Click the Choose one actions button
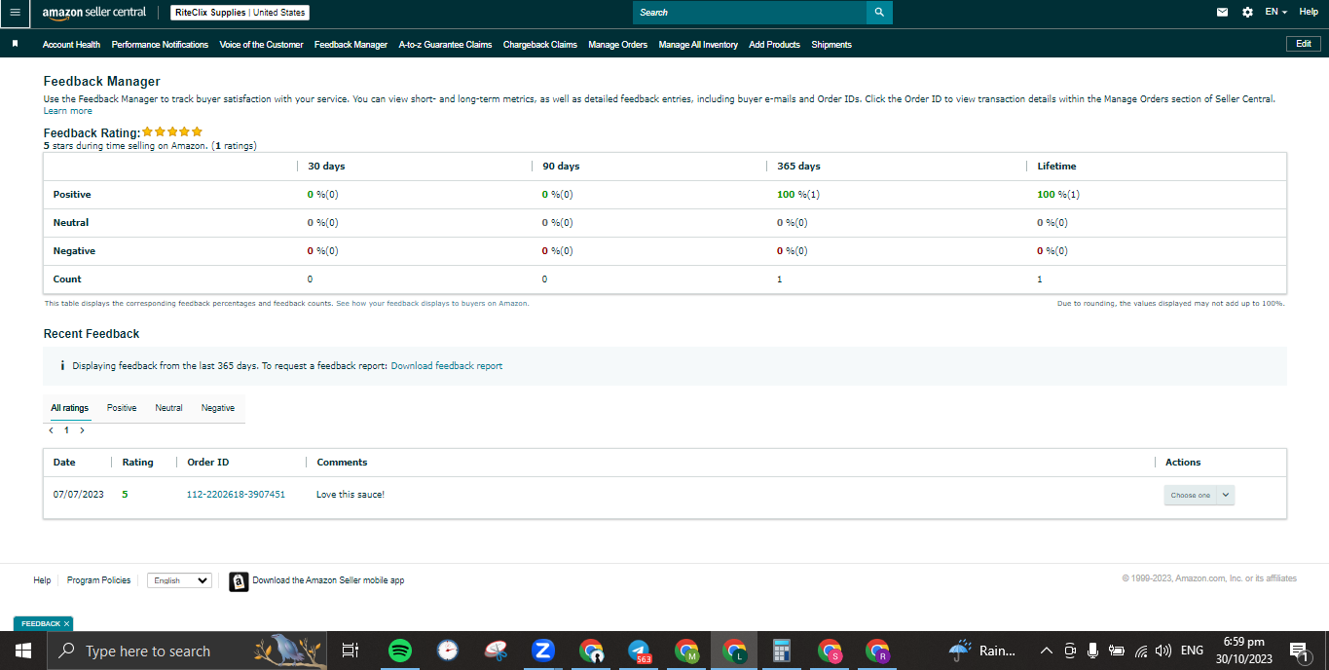The image size is (1329, 670). pyautogui.click(x=1190, y=495)
